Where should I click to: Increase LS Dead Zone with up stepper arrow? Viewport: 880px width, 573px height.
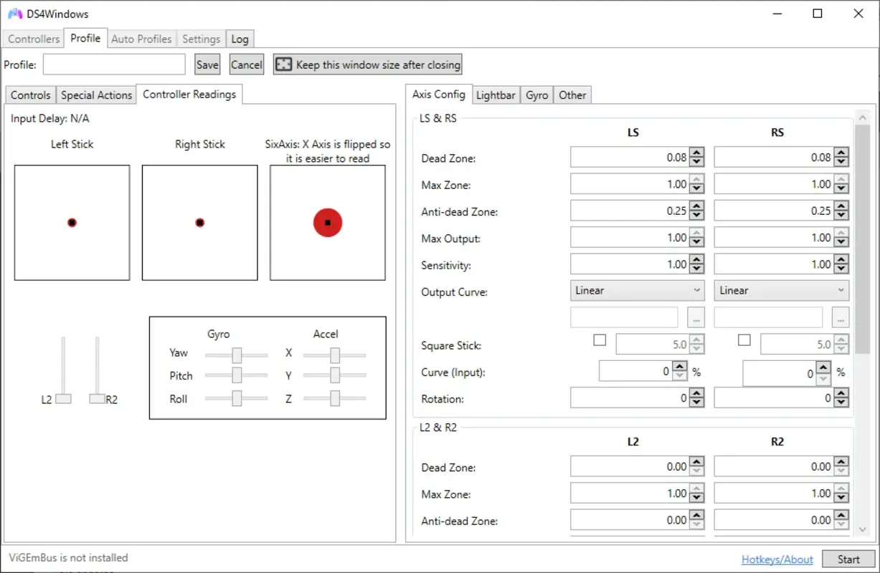[x=696, y=153]
